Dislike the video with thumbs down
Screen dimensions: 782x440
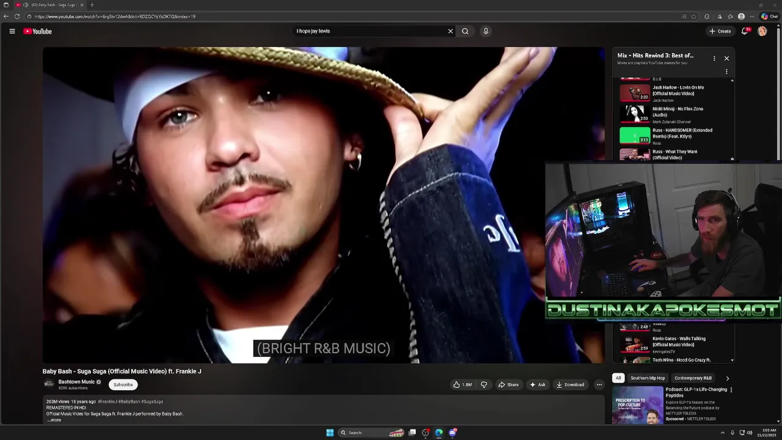pos(484,384)
